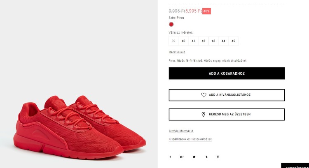Choose shoe size 42
Viewport: 309px width, 168px height.
point(204,41)
